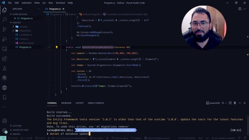Open the Testing beaker view
Screen dimensions: 249x140
point(4,68)
